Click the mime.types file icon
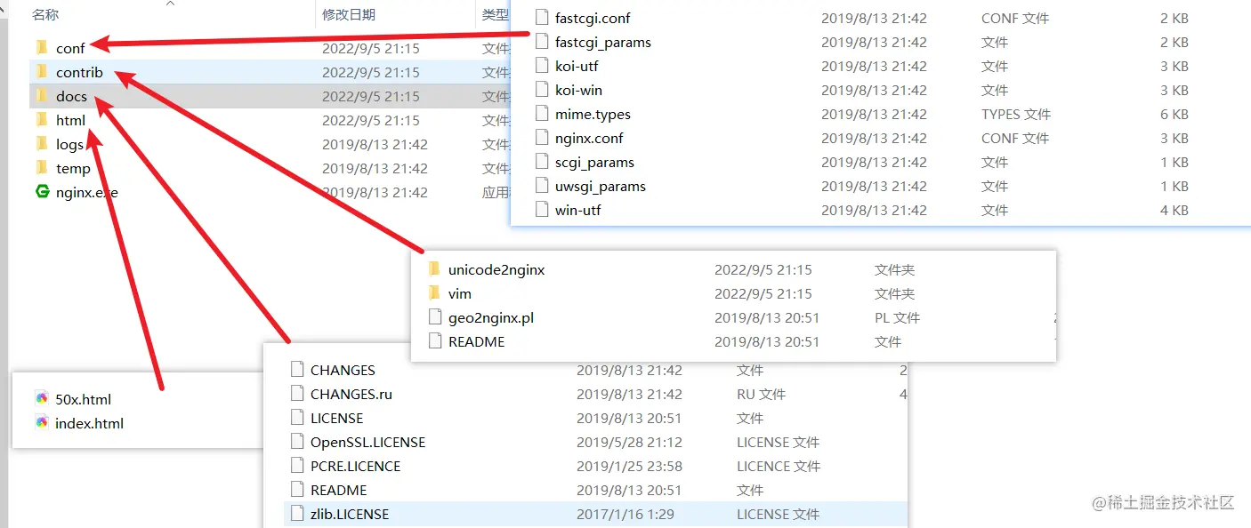Viewport: 1251px width, 528px height. pos(541,114)
